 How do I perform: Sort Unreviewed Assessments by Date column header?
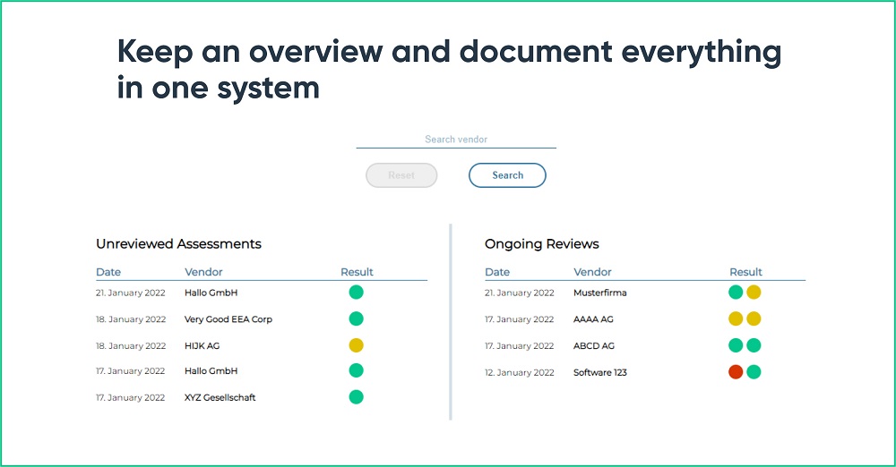108,272
